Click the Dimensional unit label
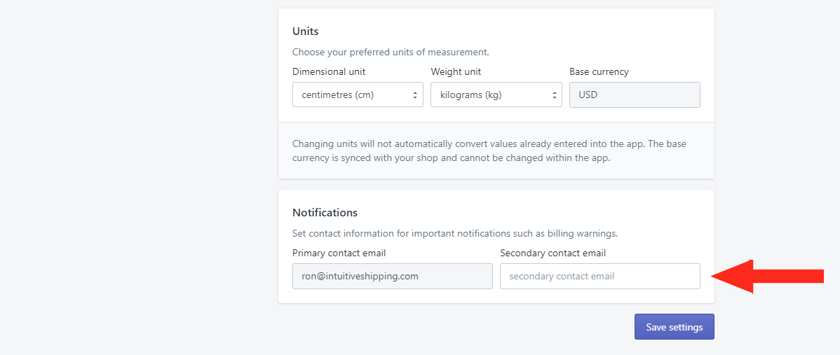 (x=329, y=71)
